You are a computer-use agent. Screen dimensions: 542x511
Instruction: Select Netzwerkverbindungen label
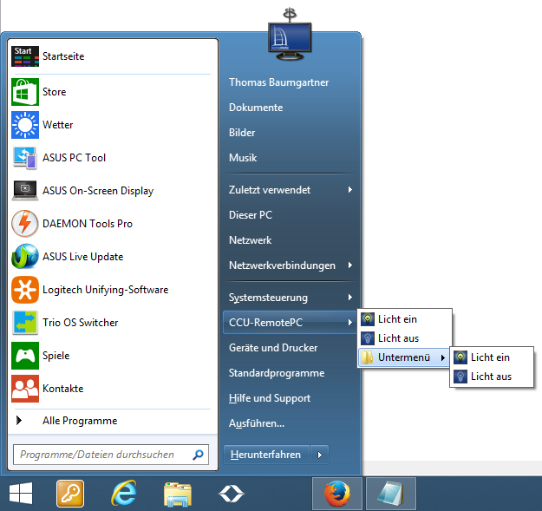[x=282, y=265]
